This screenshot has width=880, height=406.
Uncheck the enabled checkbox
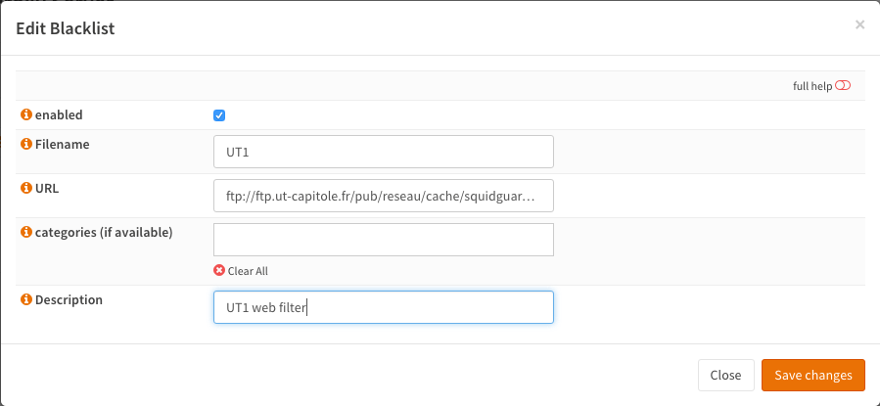[x=219, y=115]
